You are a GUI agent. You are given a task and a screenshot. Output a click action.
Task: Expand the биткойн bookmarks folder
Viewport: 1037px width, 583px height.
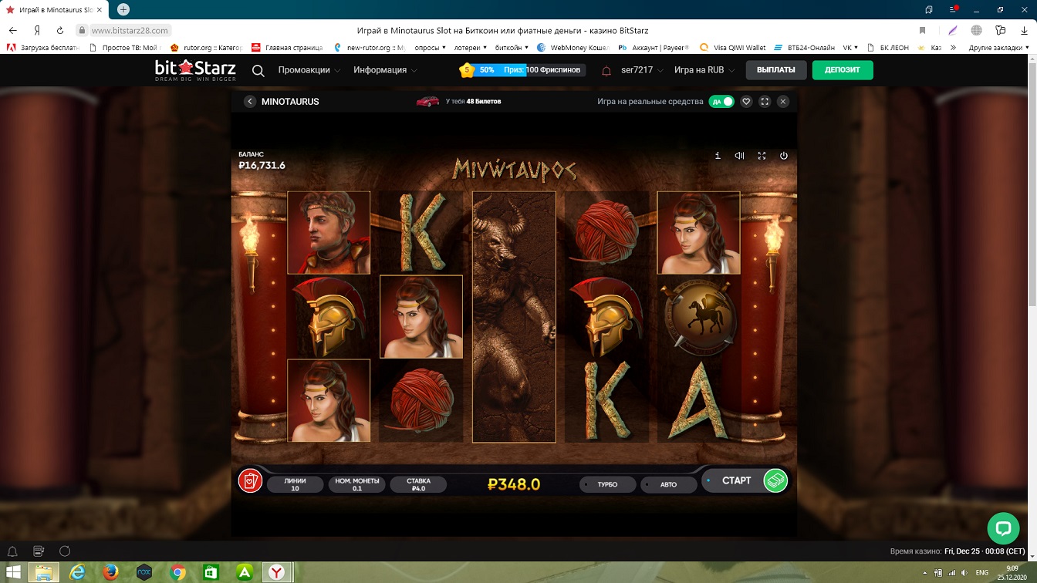[512, 48]
